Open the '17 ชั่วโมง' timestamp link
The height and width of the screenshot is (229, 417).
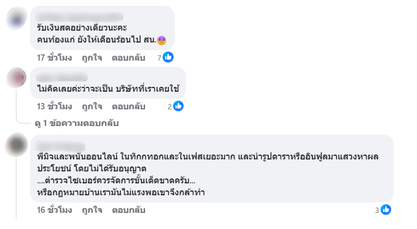[x=54, y=58]
